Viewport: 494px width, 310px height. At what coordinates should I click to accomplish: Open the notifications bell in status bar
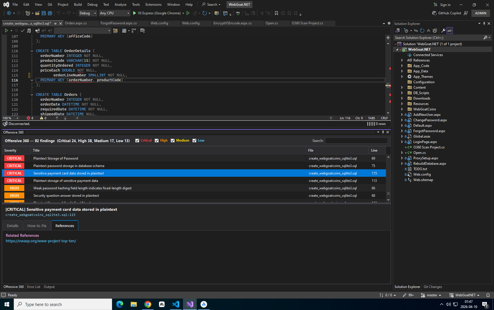[x=488, y=295]
